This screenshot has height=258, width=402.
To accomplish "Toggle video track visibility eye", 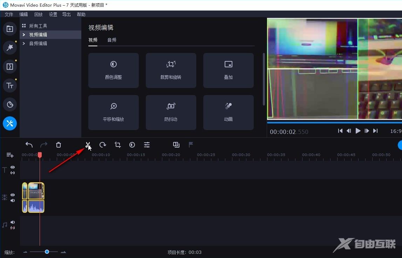I will pos(13,195).
